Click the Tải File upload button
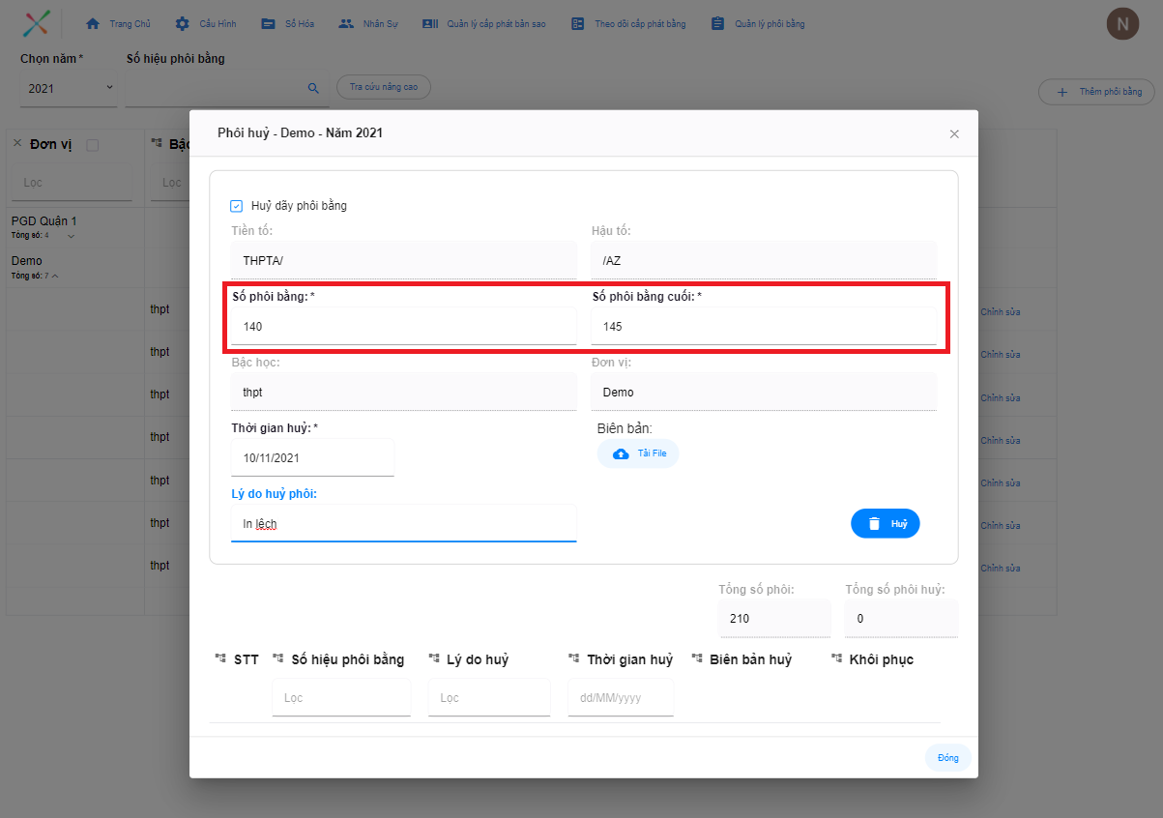The image size is (1163, 818). [638, 453]
